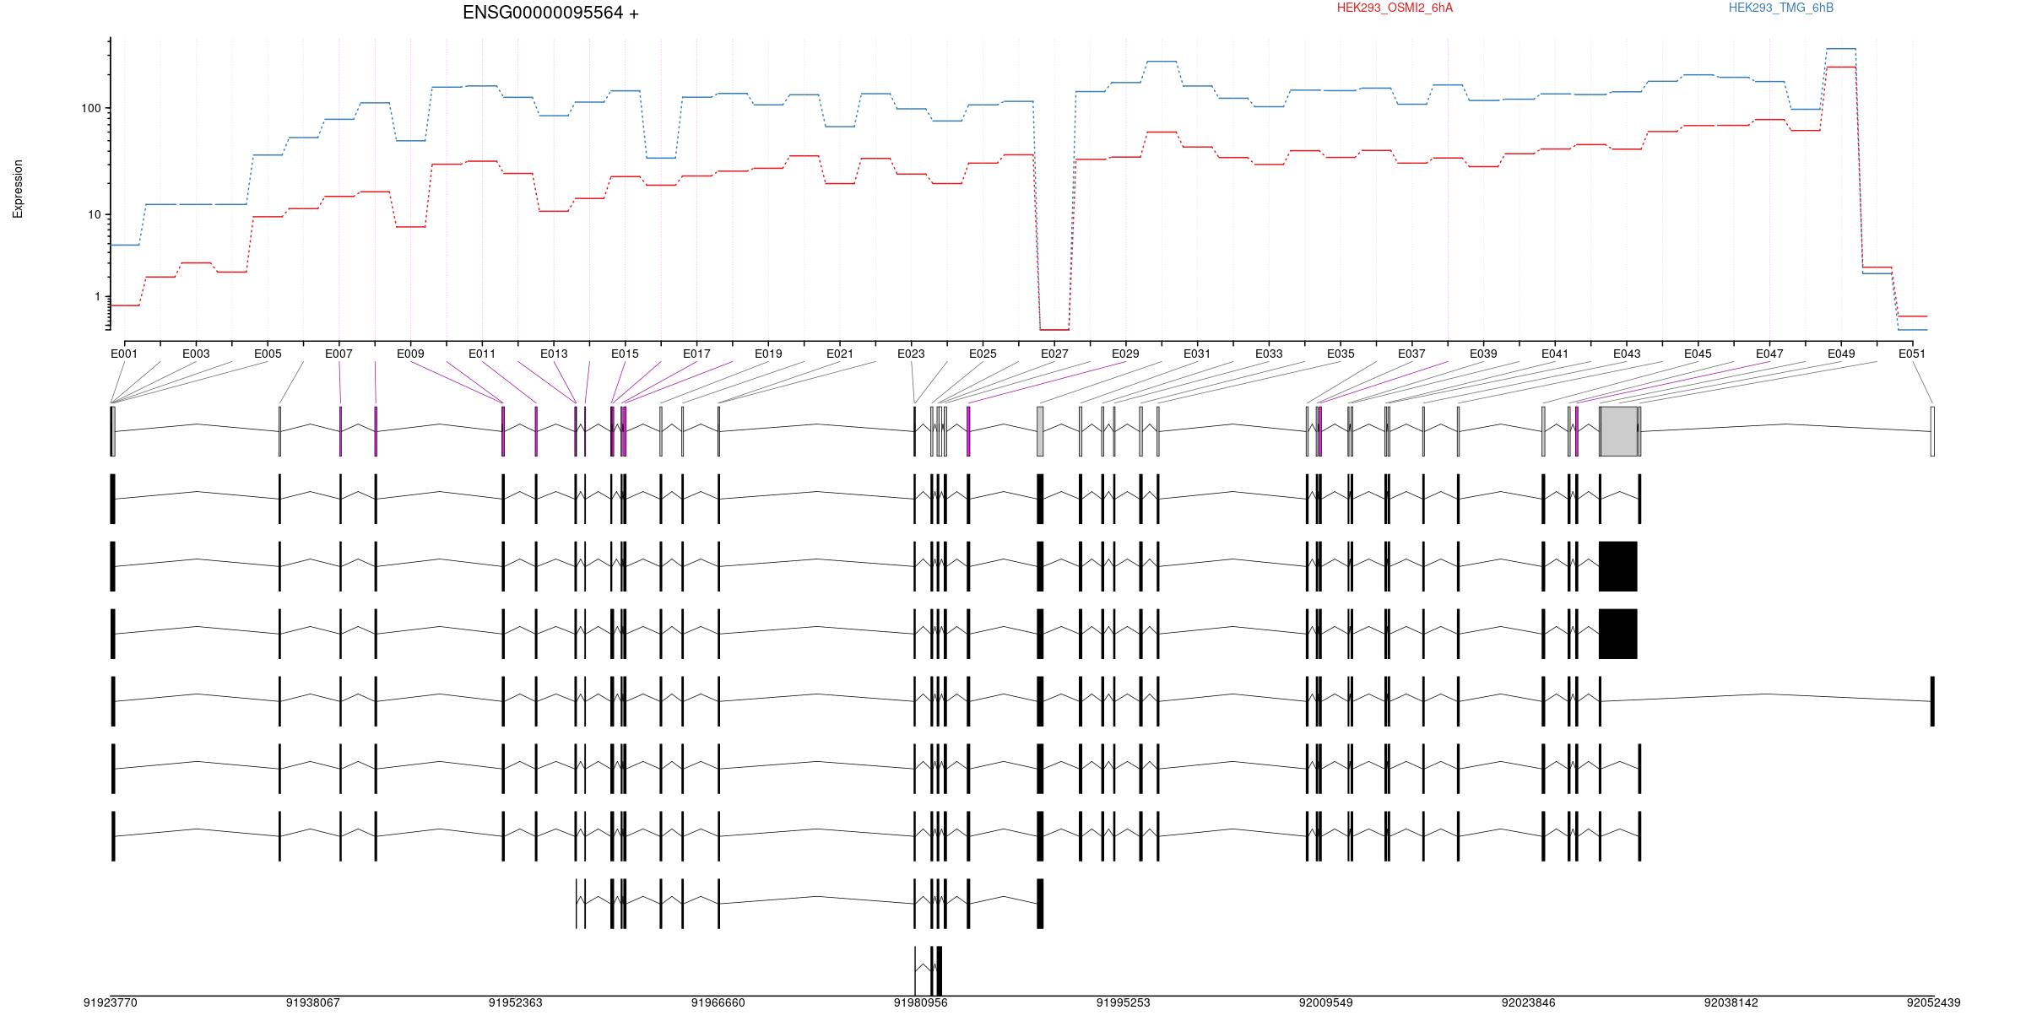
Task: Click exon label E043
Action: pyautogui.click(x=1627, y=354)
